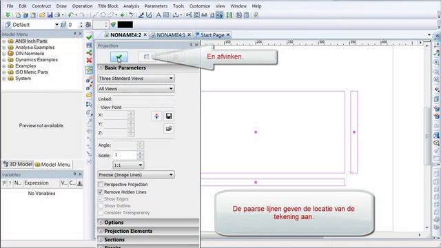
Task: Increase the Scale value with the up stepper
Action: click(140, 153)
